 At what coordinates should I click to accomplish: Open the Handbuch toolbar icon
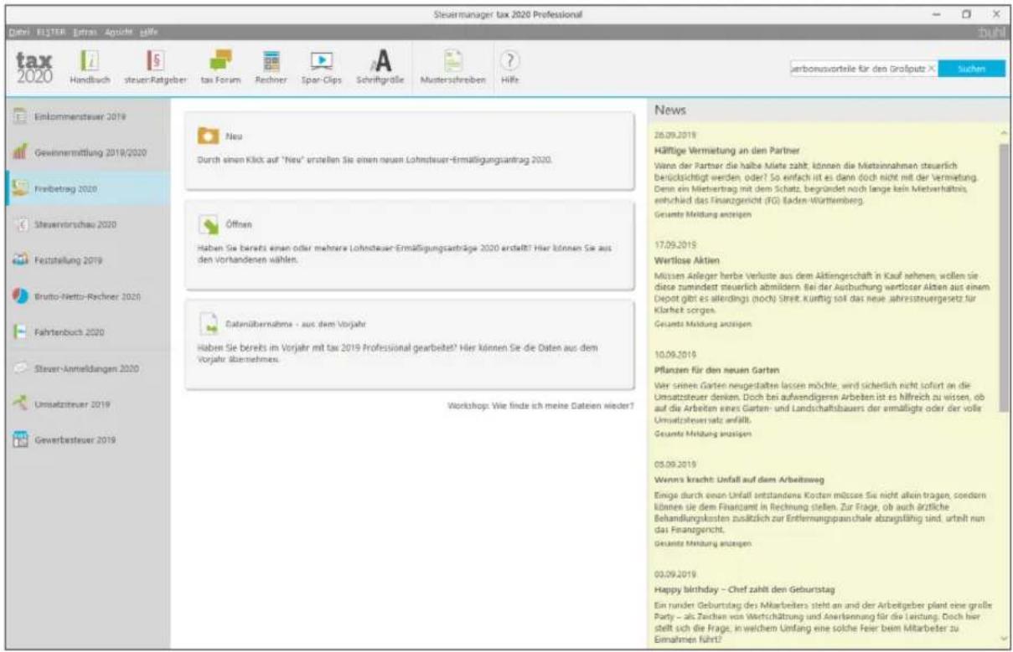pyautogui.click(x=90, y=66)
